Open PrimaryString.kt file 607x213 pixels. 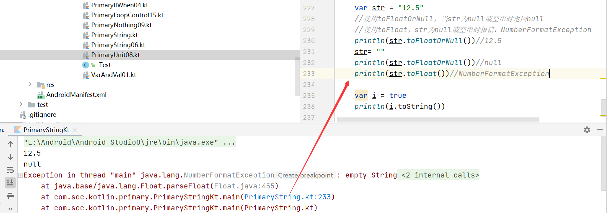tap(115, 35)
